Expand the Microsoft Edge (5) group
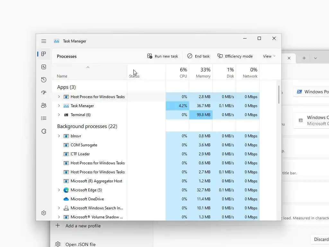The image size is (329, 247). click(x=59, y=190)
